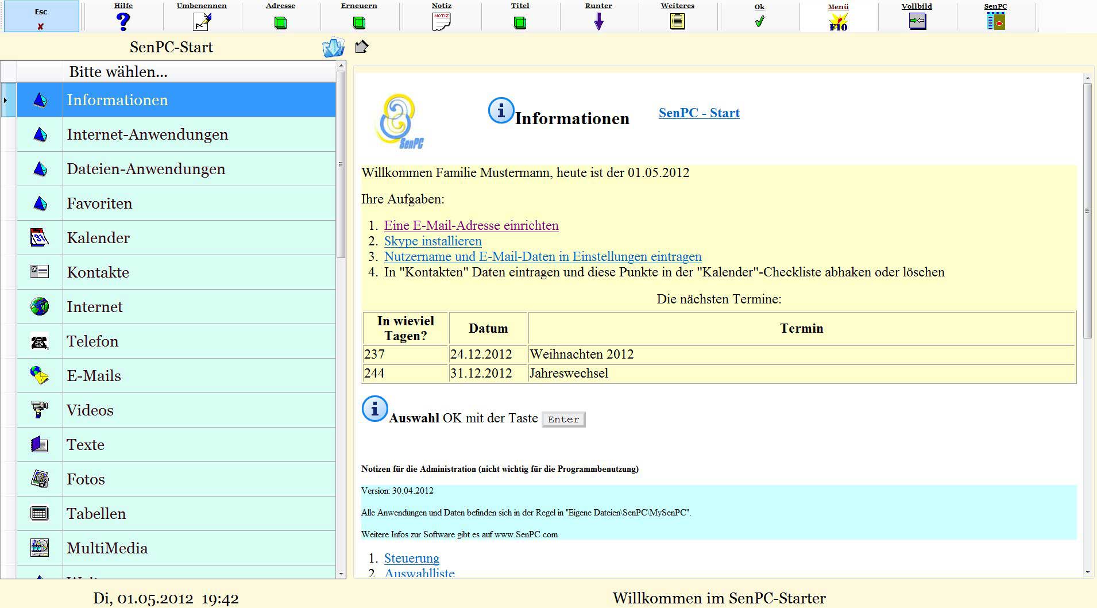Open the Umbenennen rename tool
The width and height of the screenshot is (1097, 608).
tap(202, 22)
